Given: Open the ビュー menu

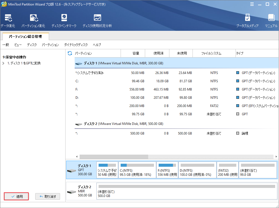Looking at the screenshot, I should 18,44.
